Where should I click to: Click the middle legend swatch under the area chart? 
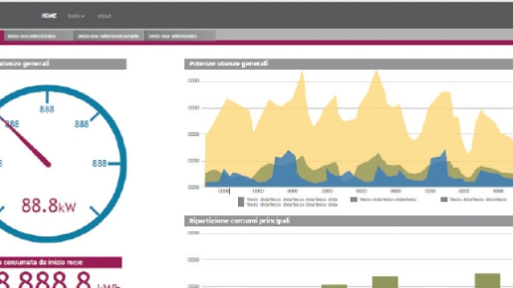[353, 199]
